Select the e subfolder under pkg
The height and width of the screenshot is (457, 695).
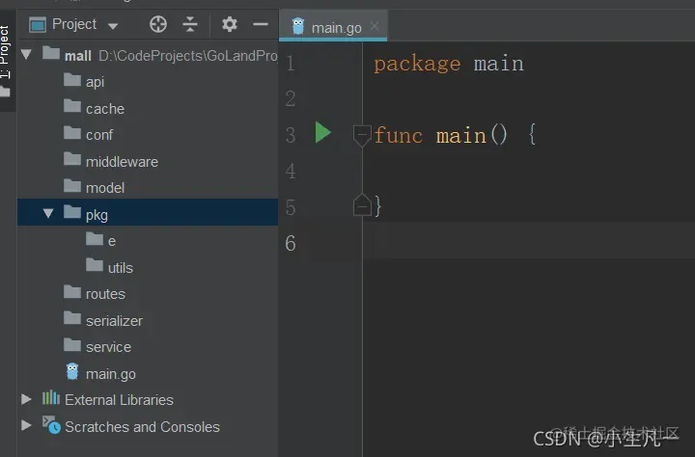point(148,241)
